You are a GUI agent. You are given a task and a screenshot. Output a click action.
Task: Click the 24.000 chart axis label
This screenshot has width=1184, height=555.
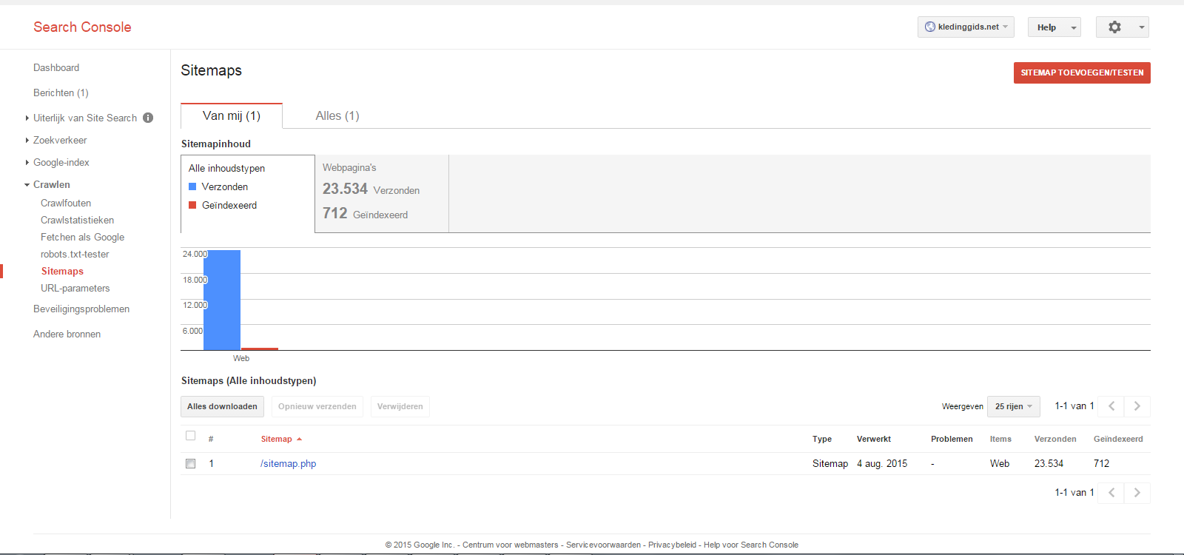coord(195,254)
